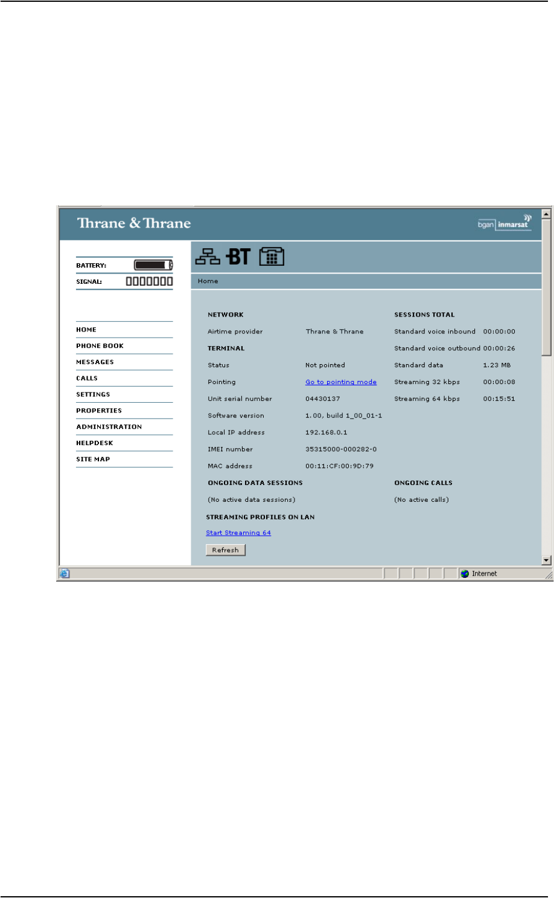Screen dimensions: 554x898
Task: Open the ADMINISTRATION page
Action: (x=109, y=427)
